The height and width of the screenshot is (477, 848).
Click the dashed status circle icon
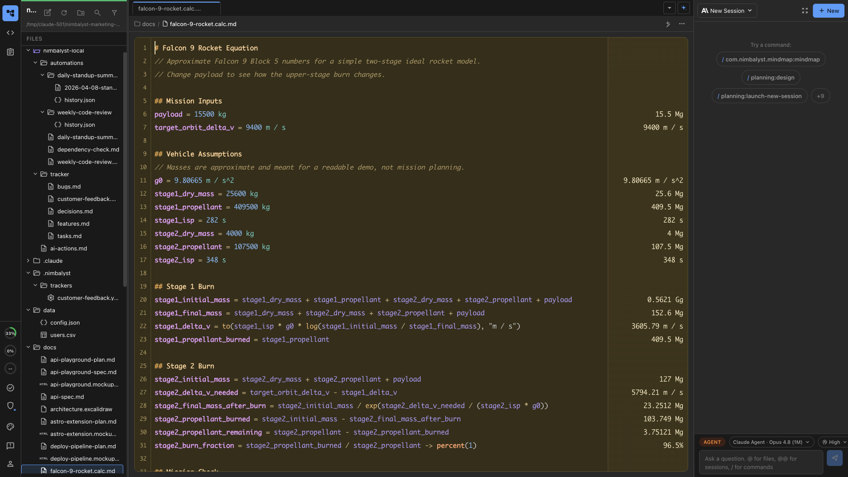10,369
